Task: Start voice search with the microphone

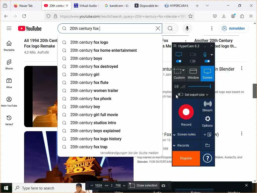Action: (x=187, y=28)
